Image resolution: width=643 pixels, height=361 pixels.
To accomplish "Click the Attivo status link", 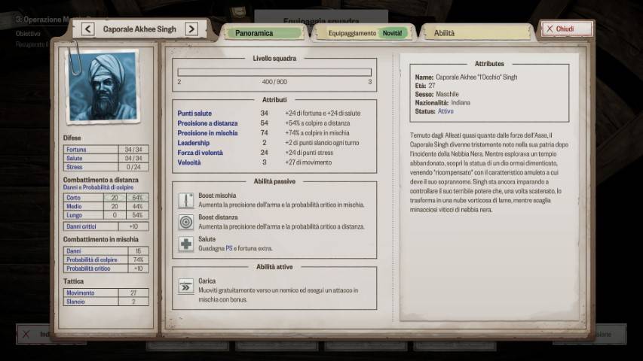I will pyautogui.click(x=446, y=111).
